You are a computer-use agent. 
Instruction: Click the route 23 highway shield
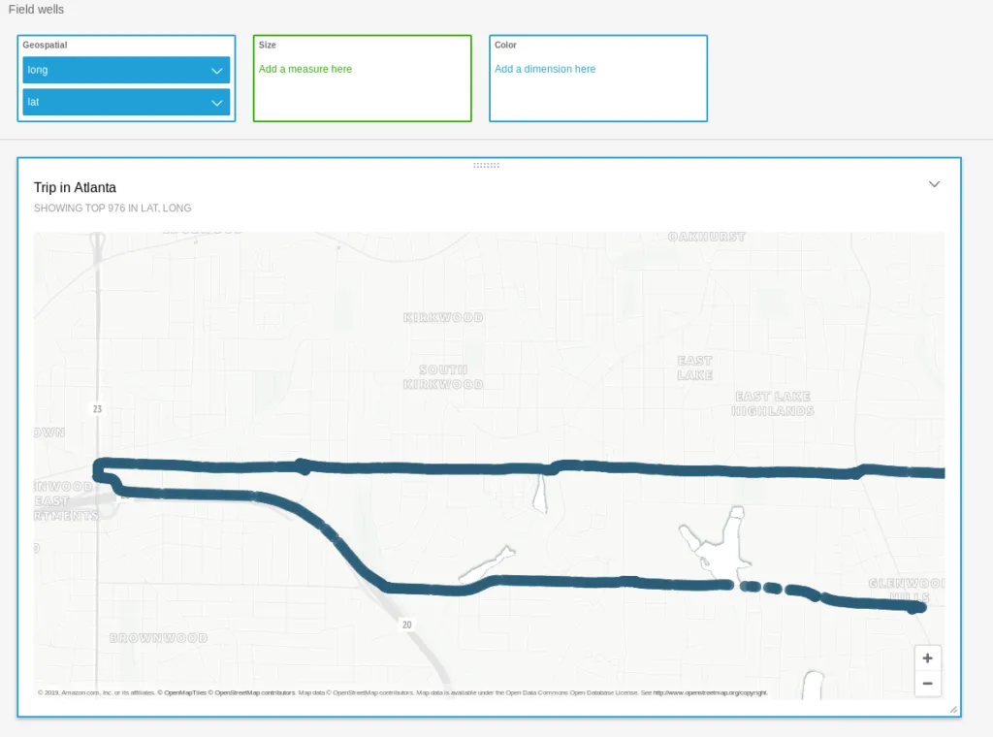pos(97,409)
